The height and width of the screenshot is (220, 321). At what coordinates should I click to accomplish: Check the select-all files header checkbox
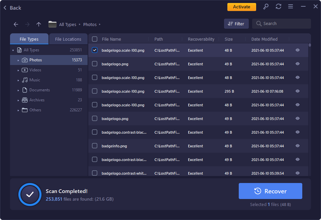coord(94,39)
